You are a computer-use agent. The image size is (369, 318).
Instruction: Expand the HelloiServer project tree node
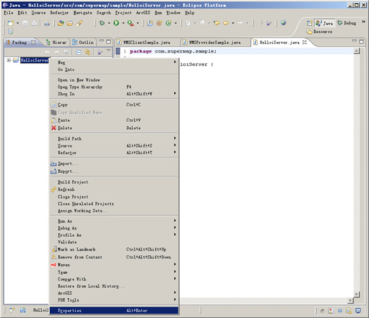pos(9,60)
